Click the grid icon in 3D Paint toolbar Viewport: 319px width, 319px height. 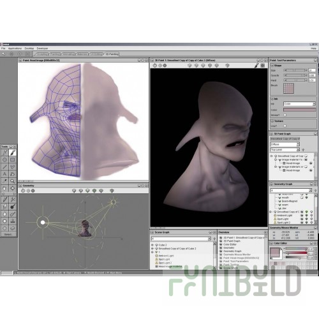pyautogui.click(x=263, y=66)
